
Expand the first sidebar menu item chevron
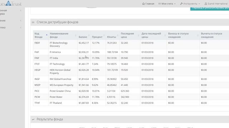21,10
